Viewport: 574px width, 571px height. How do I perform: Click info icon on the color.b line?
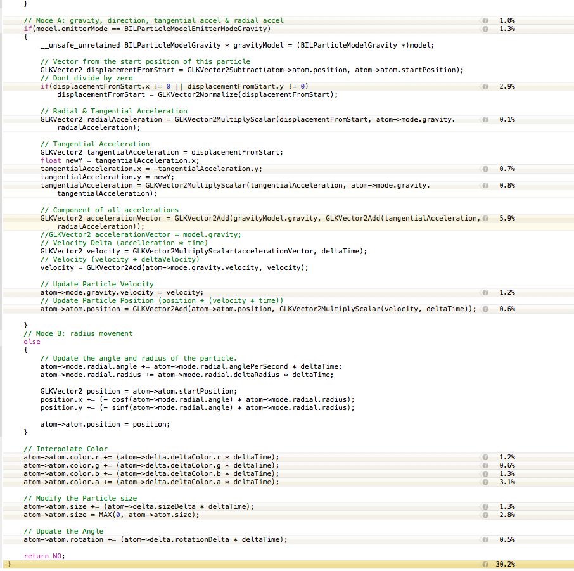(x=485, y=474)
